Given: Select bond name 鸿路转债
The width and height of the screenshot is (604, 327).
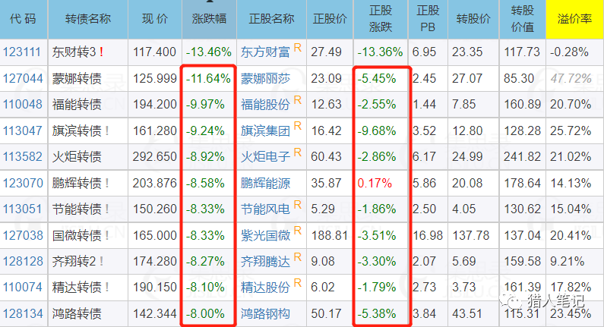Looking at the screenshot, I should [x=77, y=313].
